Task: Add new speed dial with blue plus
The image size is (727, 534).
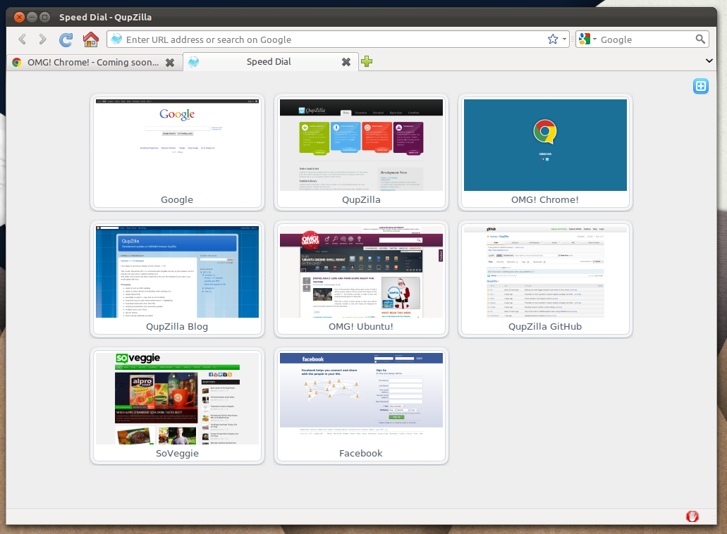Action: [x=700, y=87]
